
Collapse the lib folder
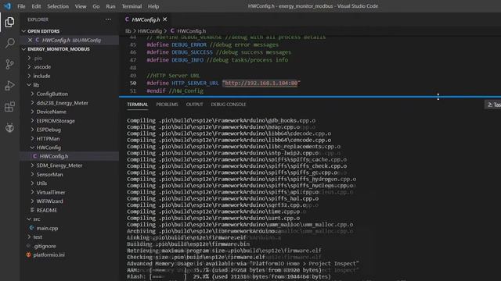pyautogui.click(x=30, y=85)
